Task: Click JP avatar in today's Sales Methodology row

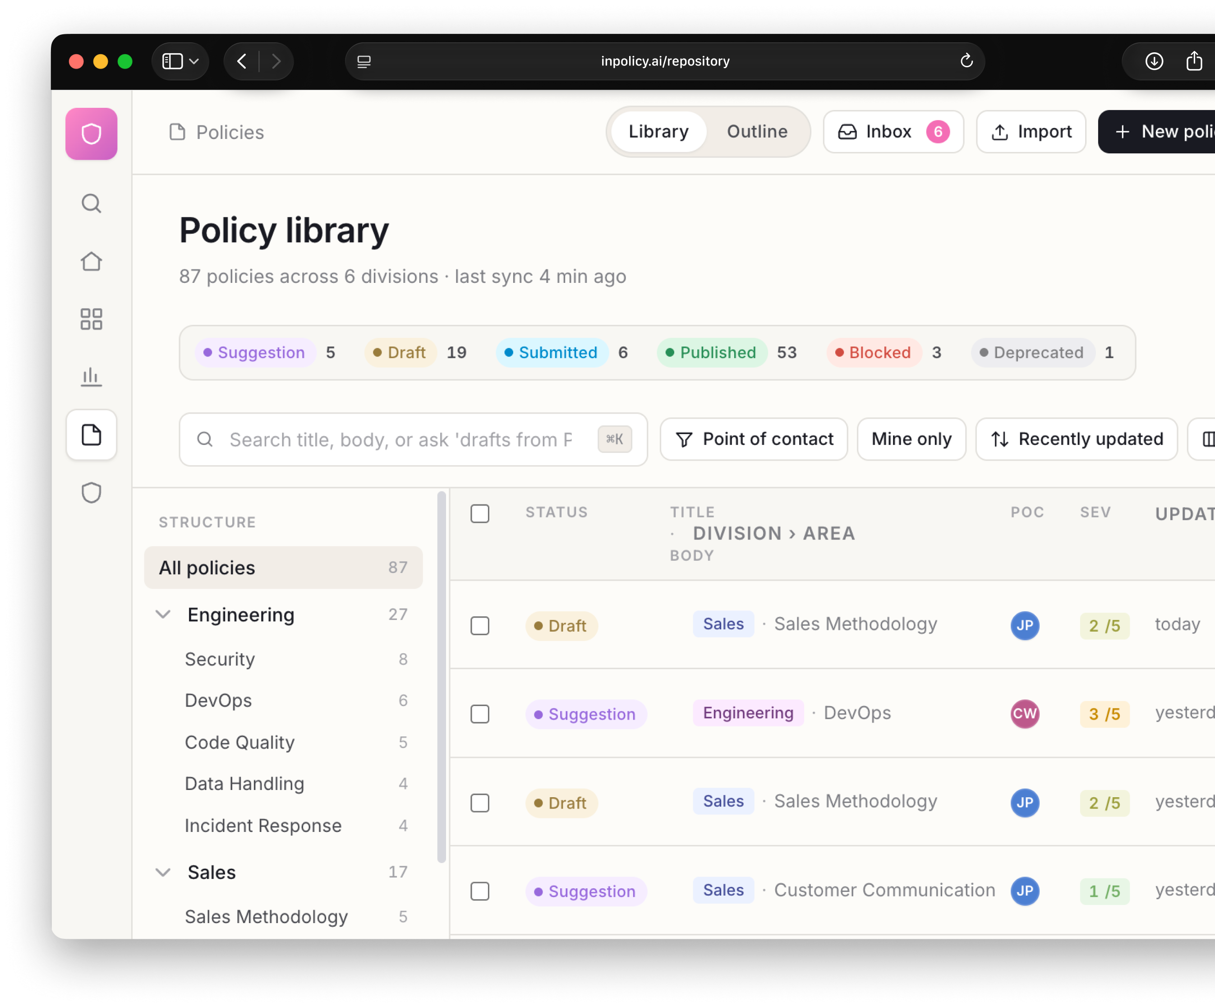Action: 1025,626
